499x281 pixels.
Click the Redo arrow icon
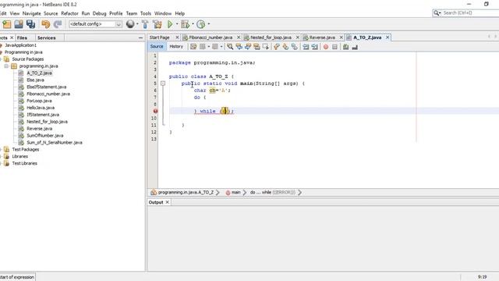click(x=58, y=24)
